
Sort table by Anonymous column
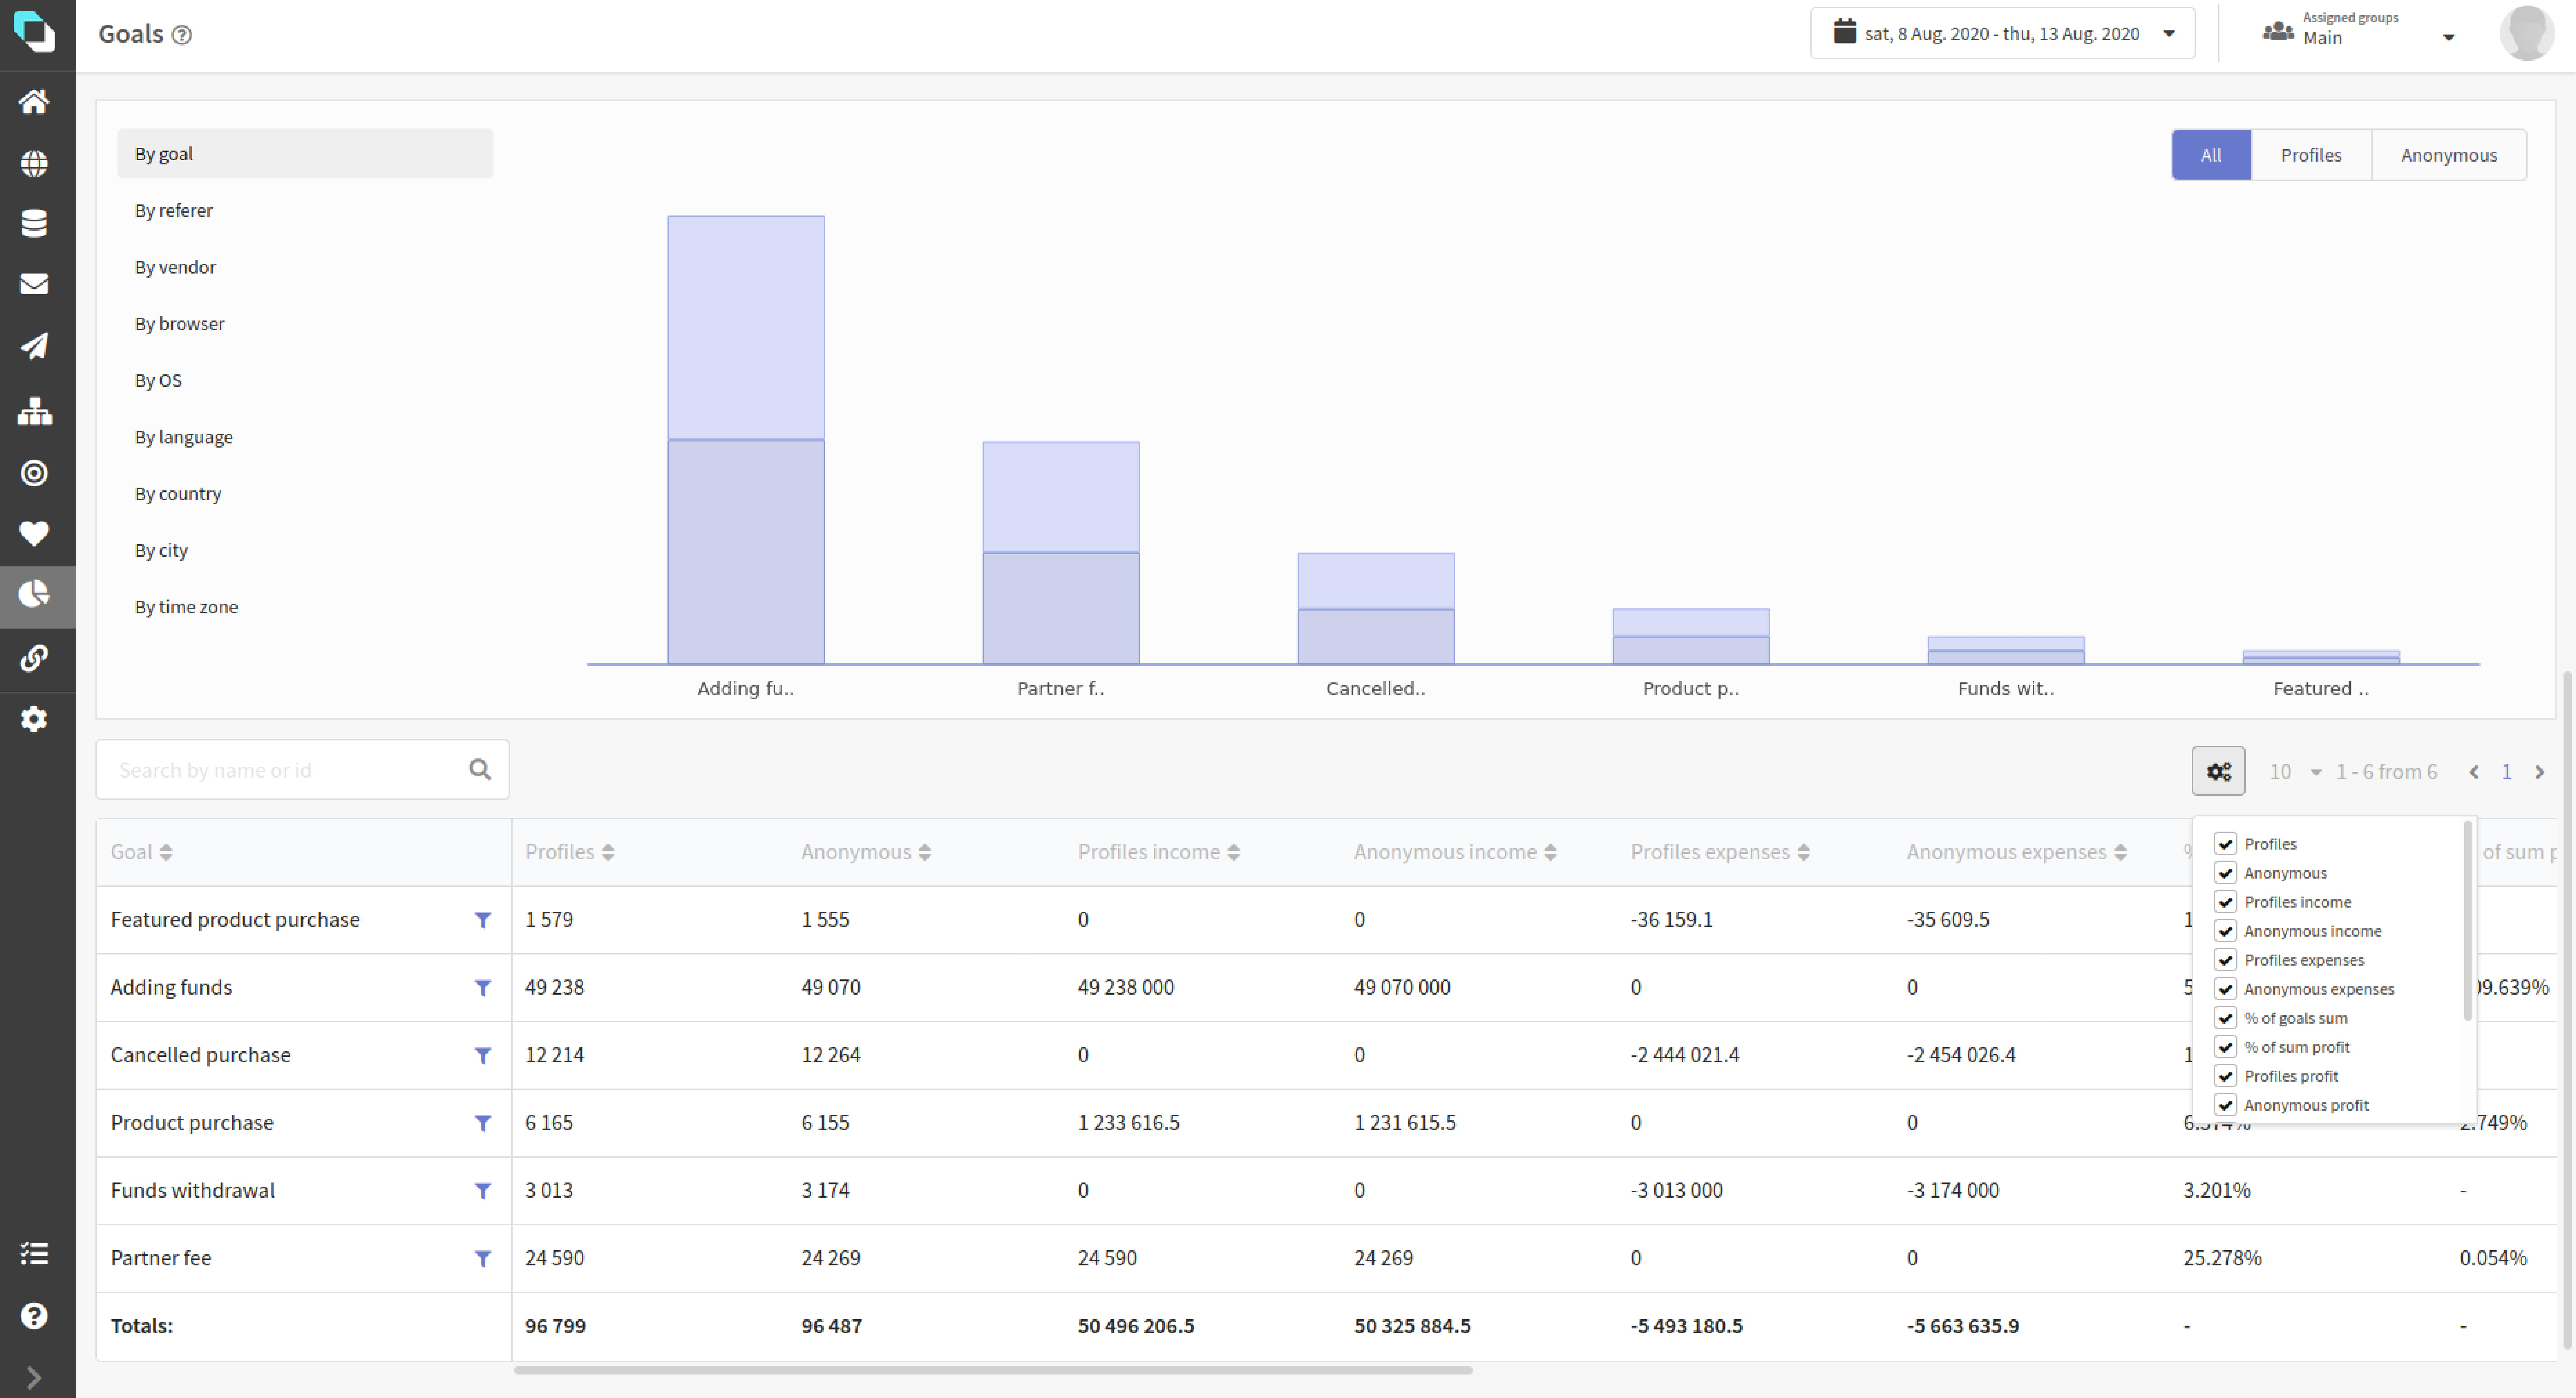tap(866, 852)
